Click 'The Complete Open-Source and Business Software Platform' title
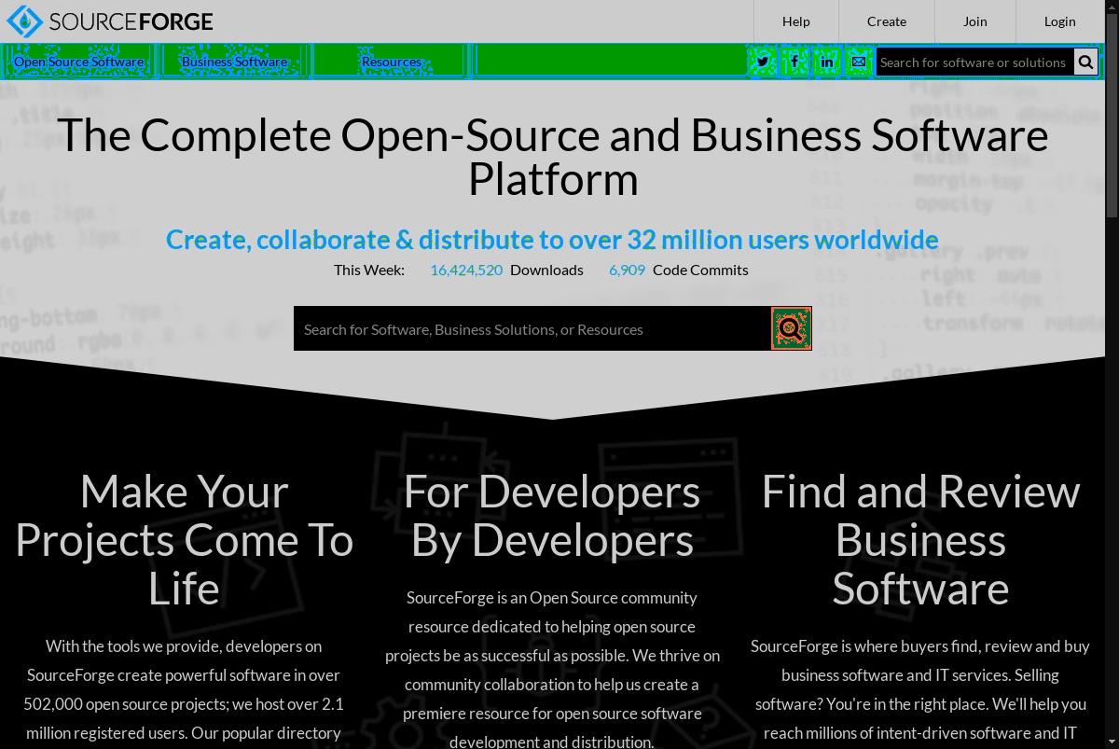1119x749 pixels. (x=553, y=157)
